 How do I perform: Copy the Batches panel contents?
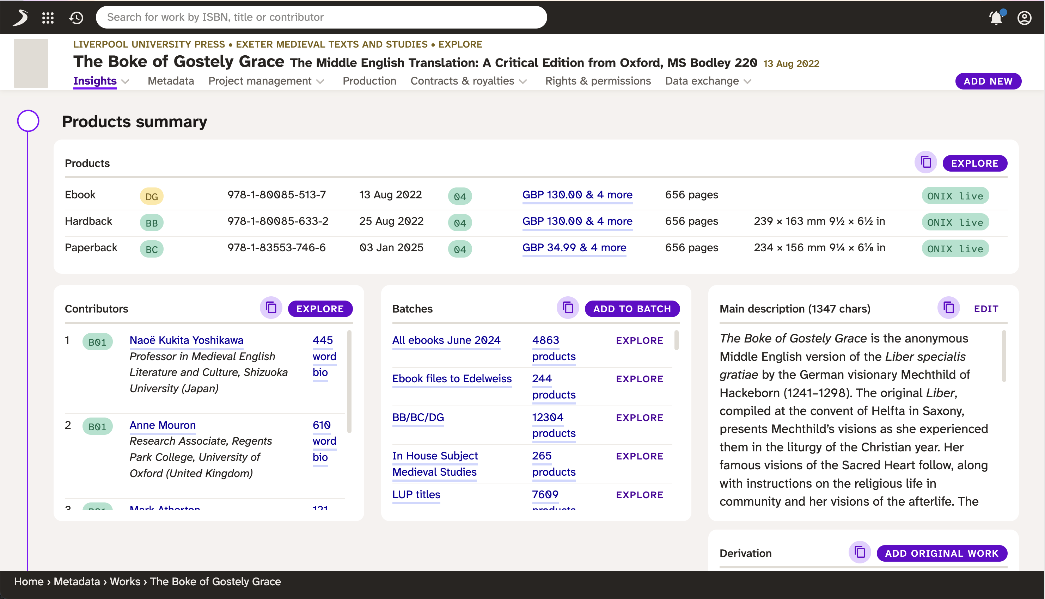click(568, 308)
